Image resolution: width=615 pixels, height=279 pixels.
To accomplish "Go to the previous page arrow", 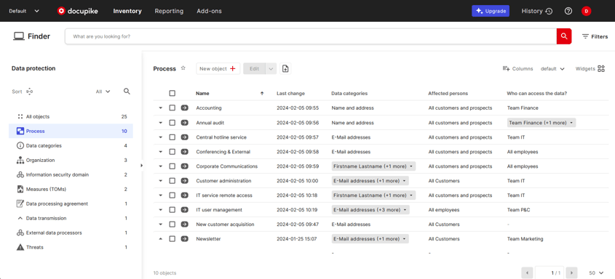I will (527, 272).
